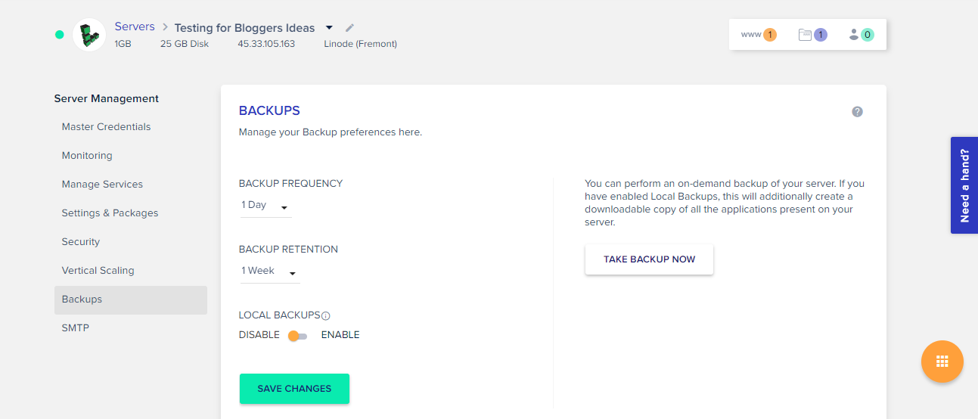Screen dimensions: 978x419
Task: Go to Servers breadcrumb link
Action: coord(135,26)
